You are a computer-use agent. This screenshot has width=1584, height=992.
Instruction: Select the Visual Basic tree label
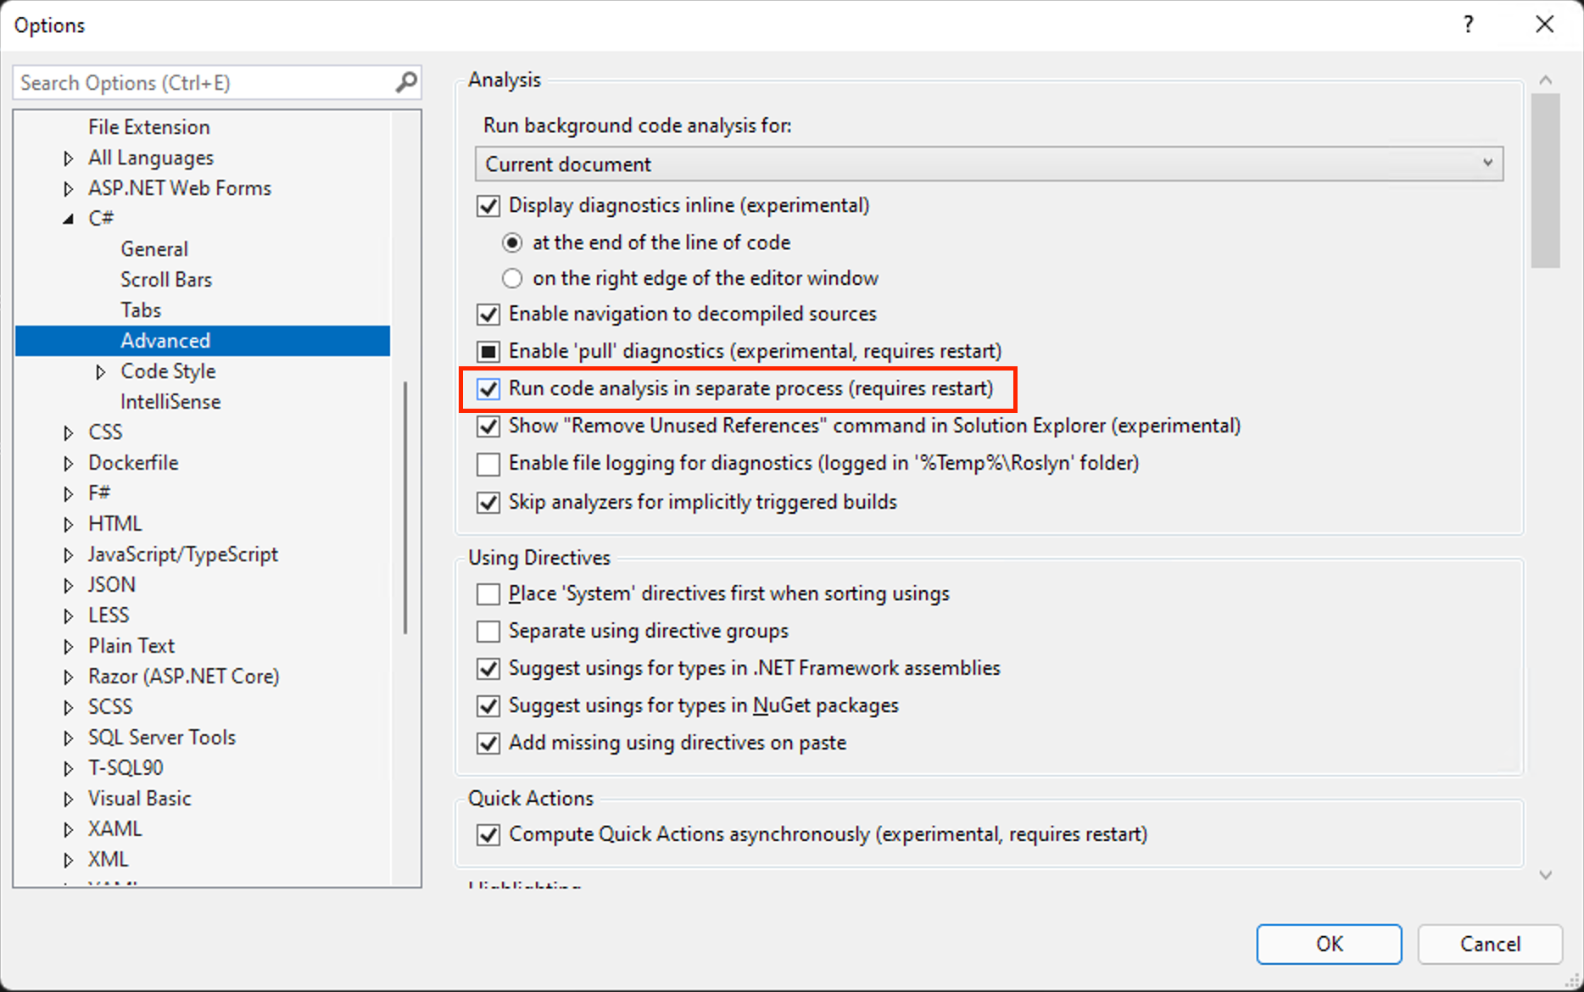pos(140,799)
